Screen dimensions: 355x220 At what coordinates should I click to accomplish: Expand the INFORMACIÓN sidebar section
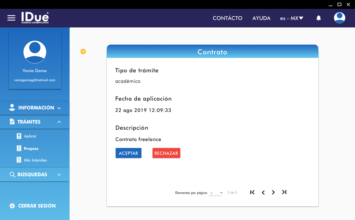35,108
